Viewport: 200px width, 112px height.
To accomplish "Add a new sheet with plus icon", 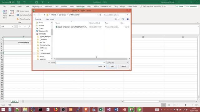I will pos(23,101).
